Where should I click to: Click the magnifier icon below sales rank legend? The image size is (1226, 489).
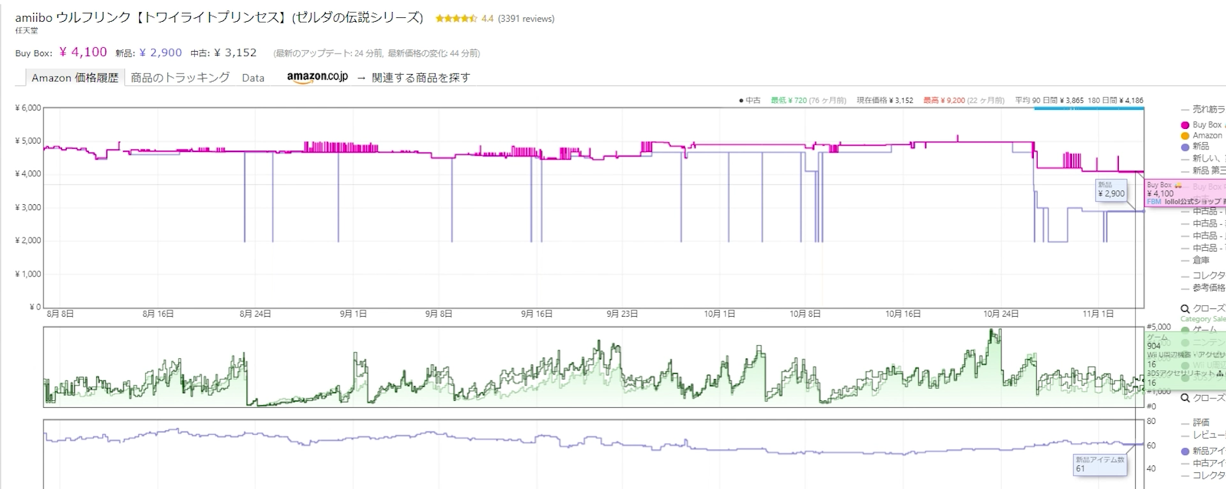[x=1185, y=398]
